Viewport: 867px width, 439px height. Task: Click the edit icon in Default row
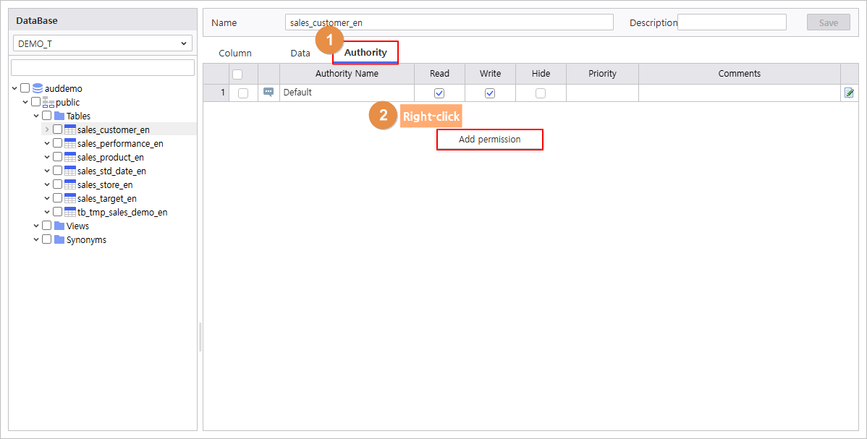849,93
